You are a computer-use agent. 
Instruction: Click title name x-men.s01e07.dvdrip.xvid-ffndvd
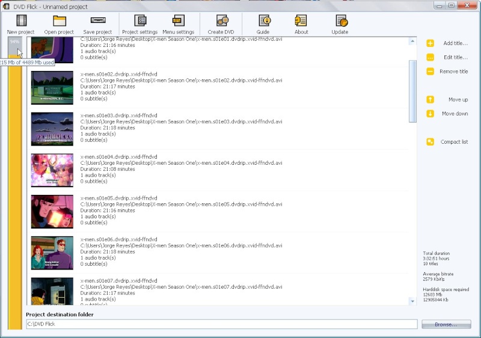[118, 281]
